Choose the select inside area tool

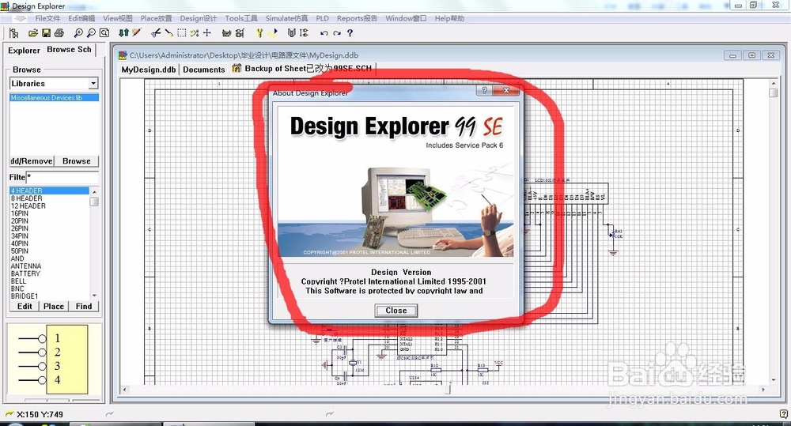pos(181,33)
